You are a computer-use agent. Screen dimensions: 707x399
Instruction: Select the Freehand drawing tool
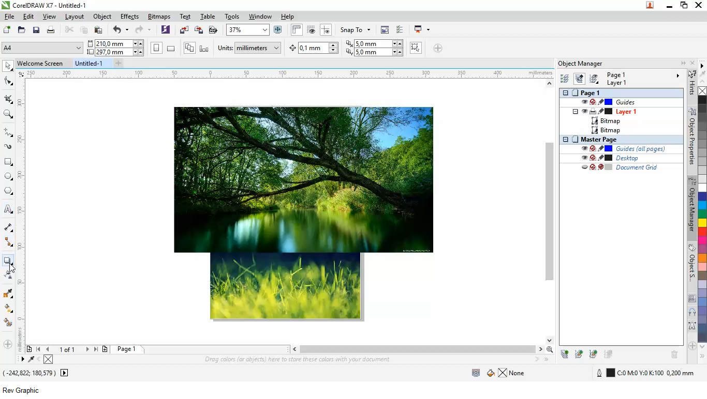8,132
